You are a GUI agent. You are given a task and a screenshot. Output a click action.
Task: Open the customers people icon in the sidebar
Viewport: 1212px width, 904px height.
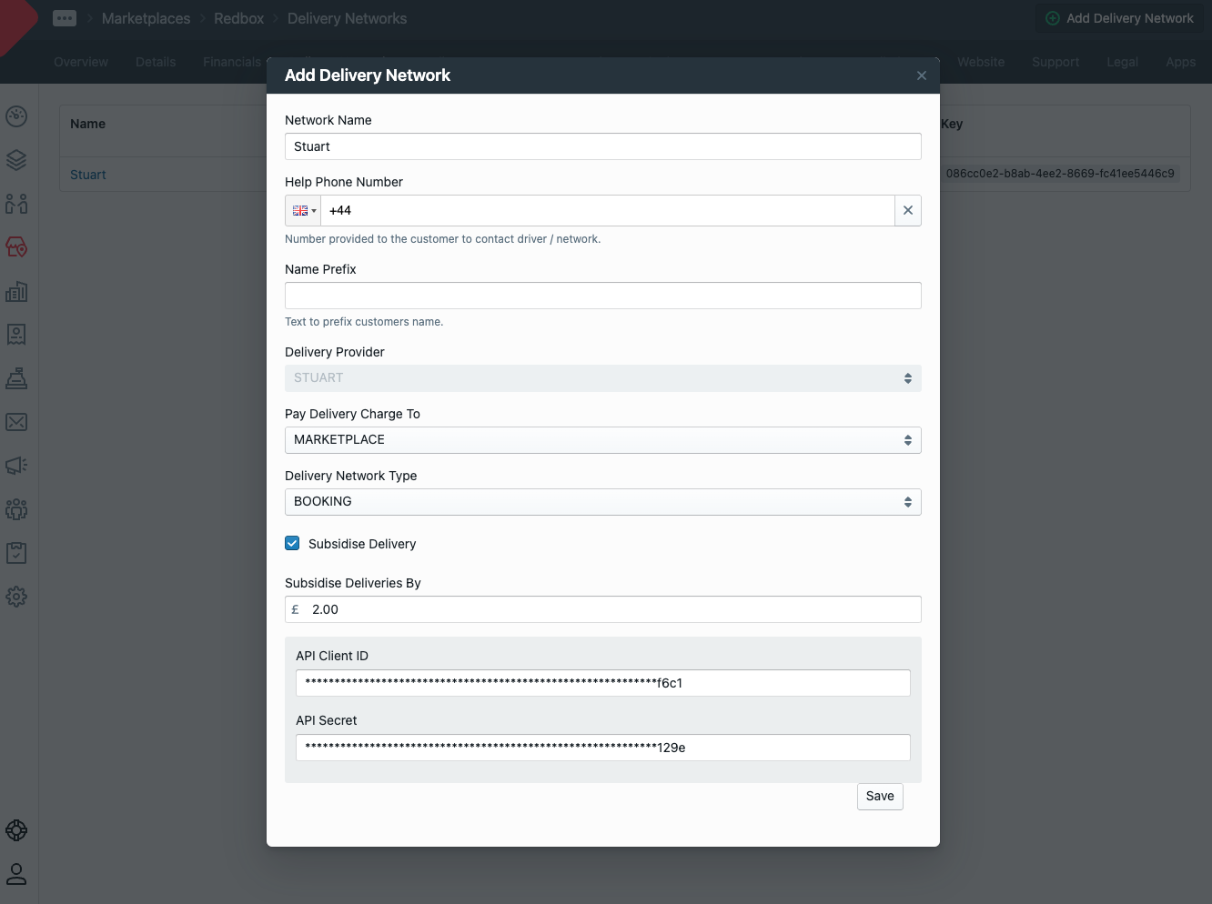16,204
